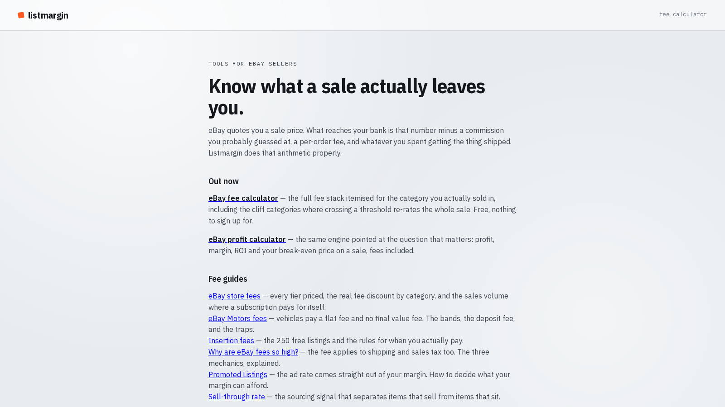Go home via the listmargin brand name
This screenshot has height=407, width=725.
click(48, 15)
